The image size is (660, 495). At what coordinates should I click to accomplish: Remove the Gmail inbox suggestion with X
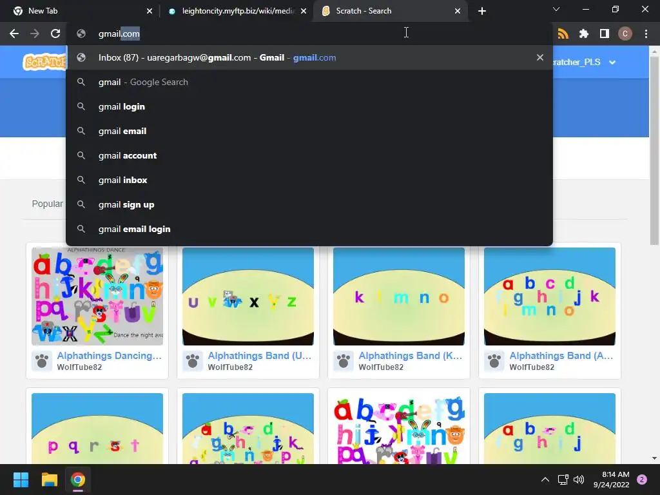539,57
